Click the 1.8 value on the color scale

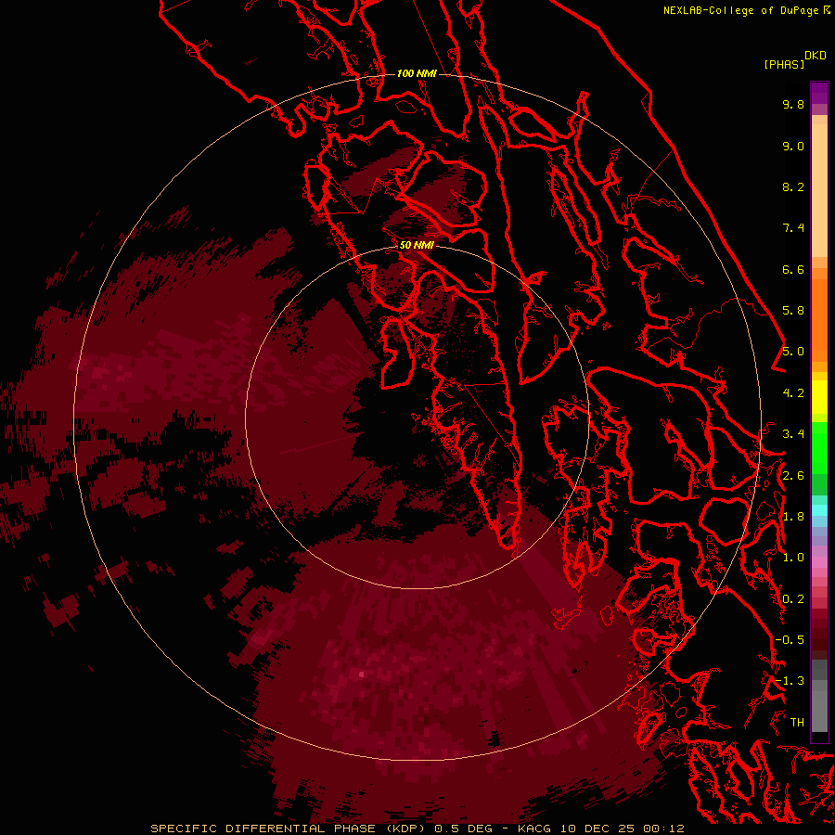pos(793,517)
